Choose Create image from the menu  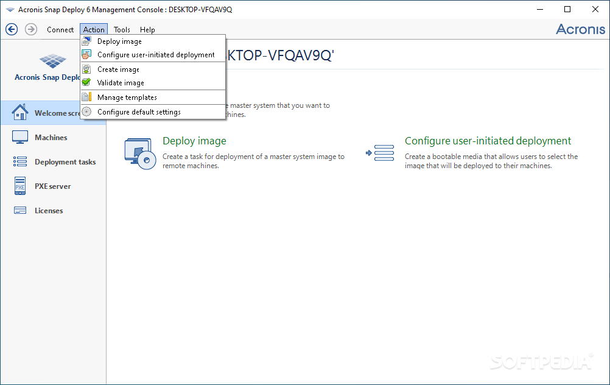click(153, 69)
